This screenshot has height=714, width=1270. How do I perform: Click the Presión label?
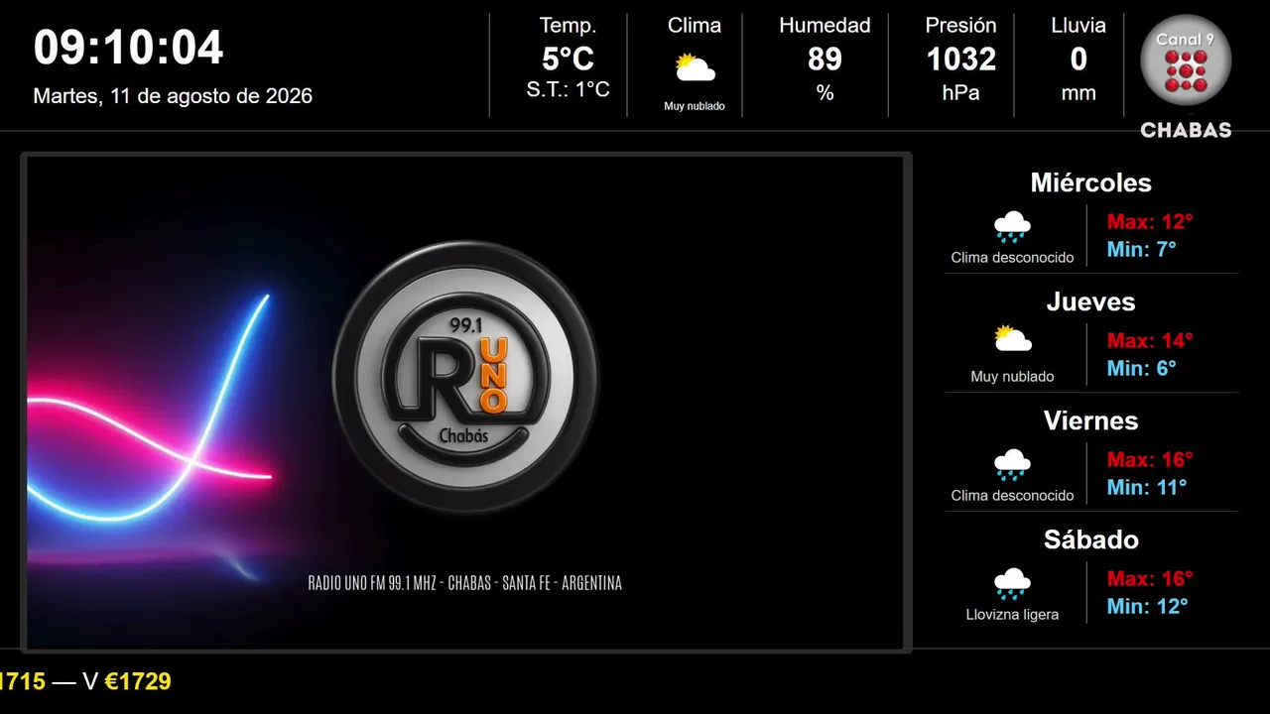coord(960,26)
